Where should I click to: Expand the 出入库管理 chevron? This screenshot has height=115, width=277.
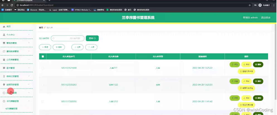point(29,92)
